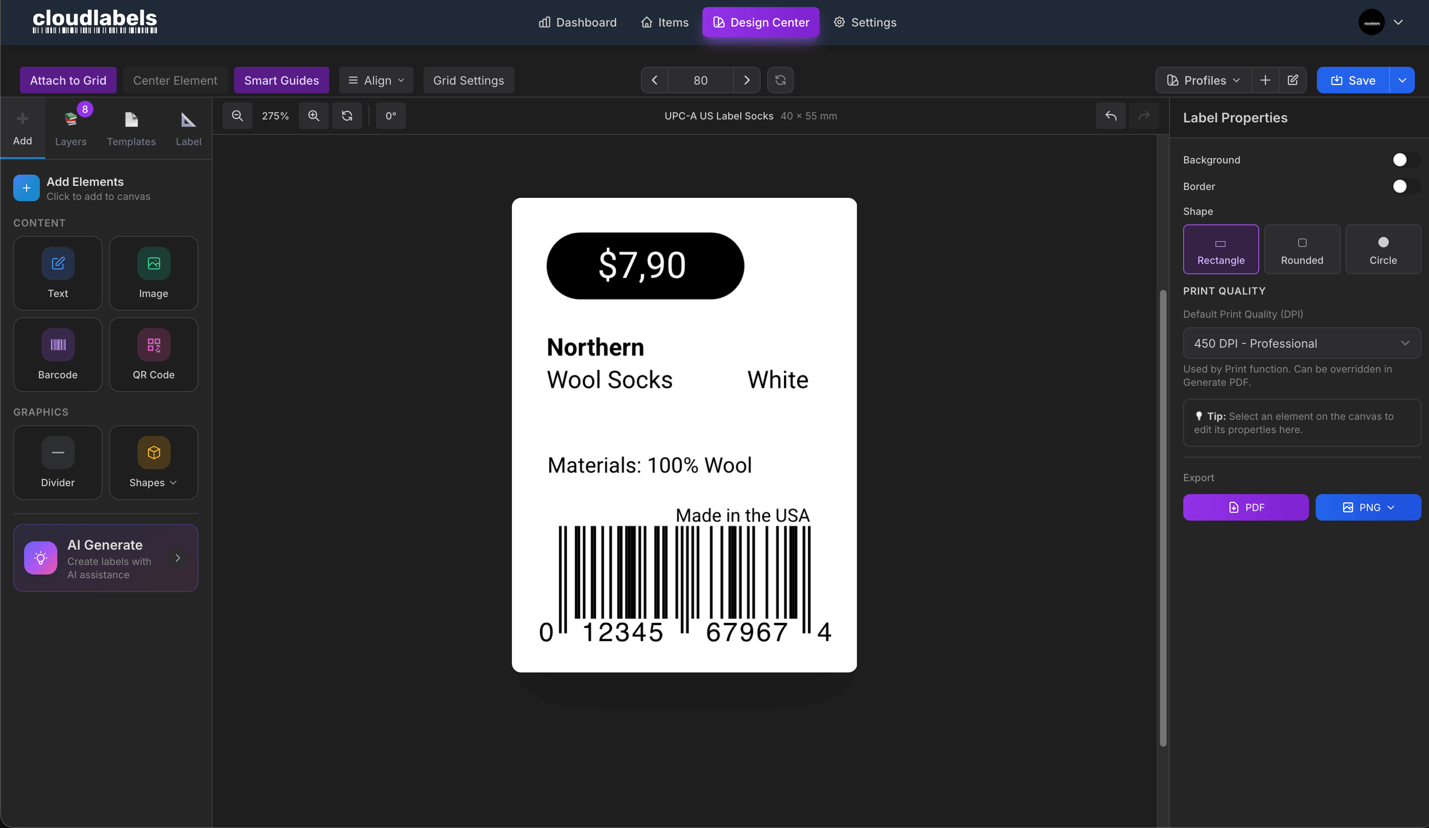The height and width of the screenshot is (828, 1429).
Task: Expand the Profiles menu
Action: [1203, 80]
